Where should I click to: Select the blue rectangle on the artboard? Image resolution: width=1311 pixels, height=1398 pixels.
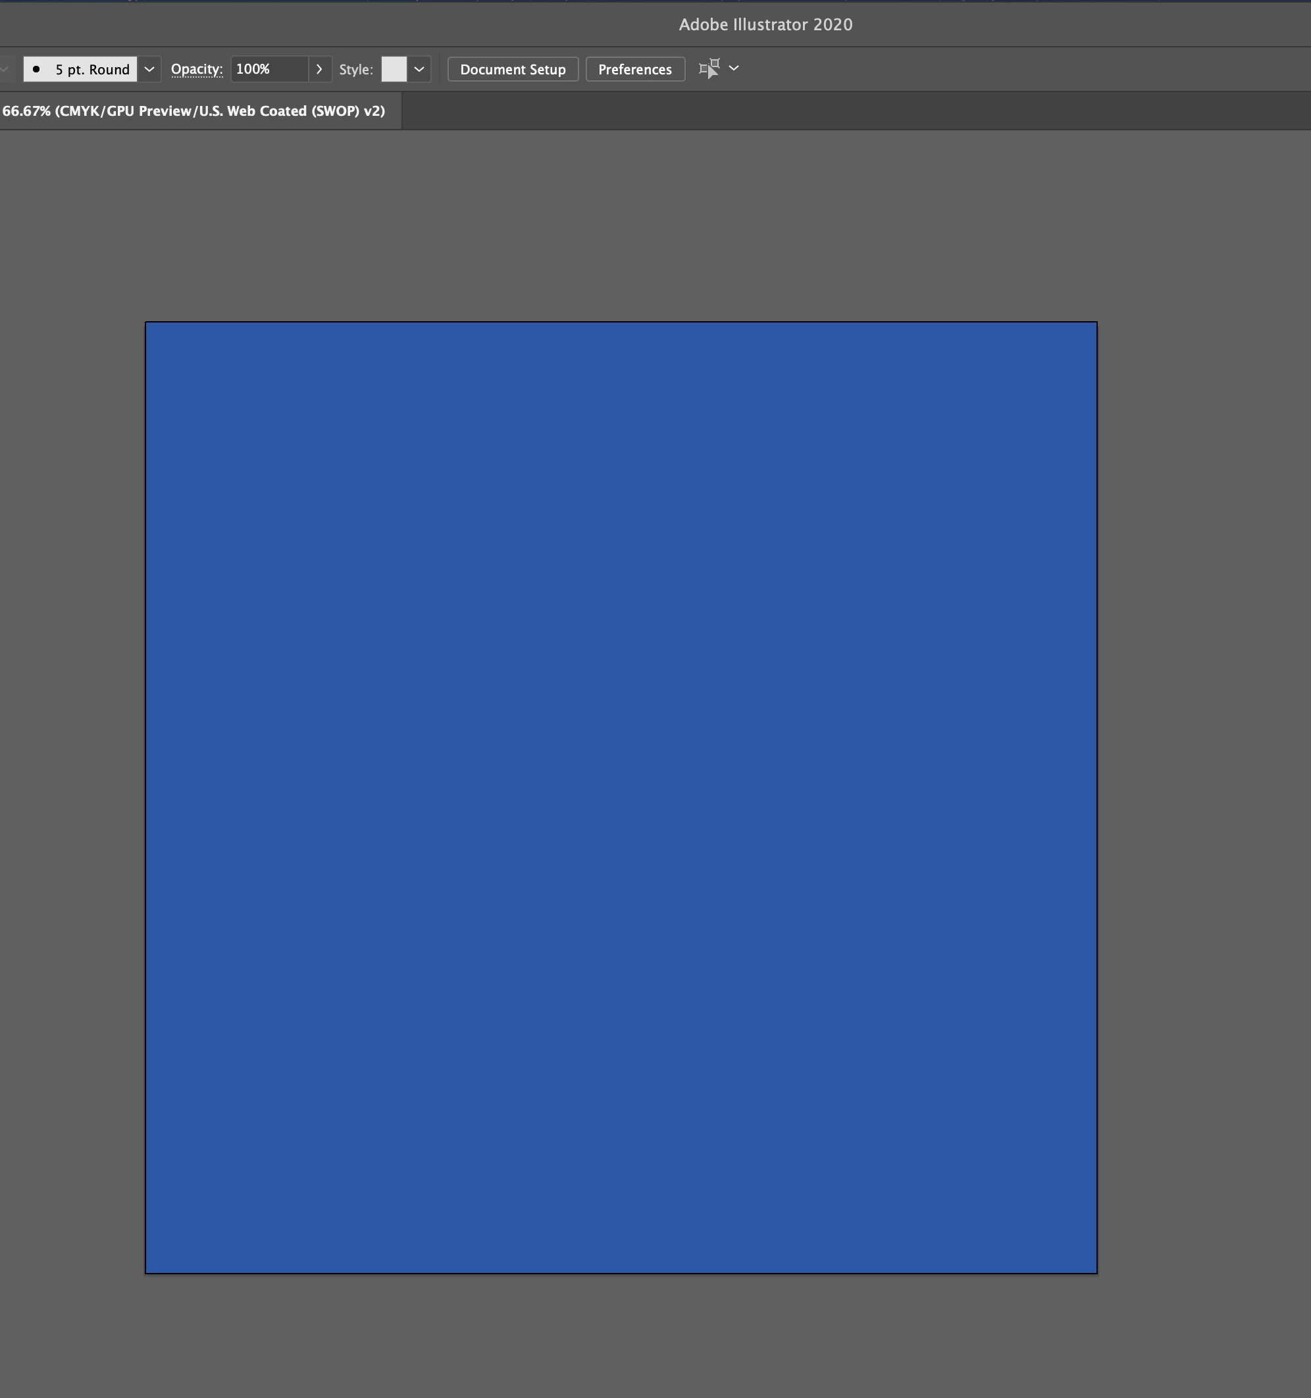point(621,798)
